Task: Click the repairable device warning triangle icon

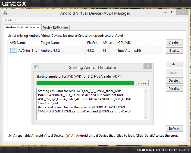Action: (x=10, y=136)
